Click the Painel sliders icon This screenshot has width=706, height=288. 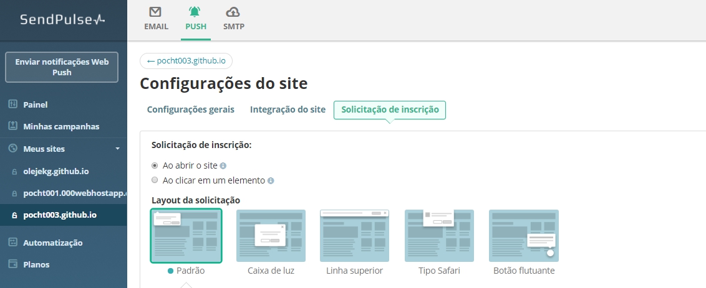[12, 105]
